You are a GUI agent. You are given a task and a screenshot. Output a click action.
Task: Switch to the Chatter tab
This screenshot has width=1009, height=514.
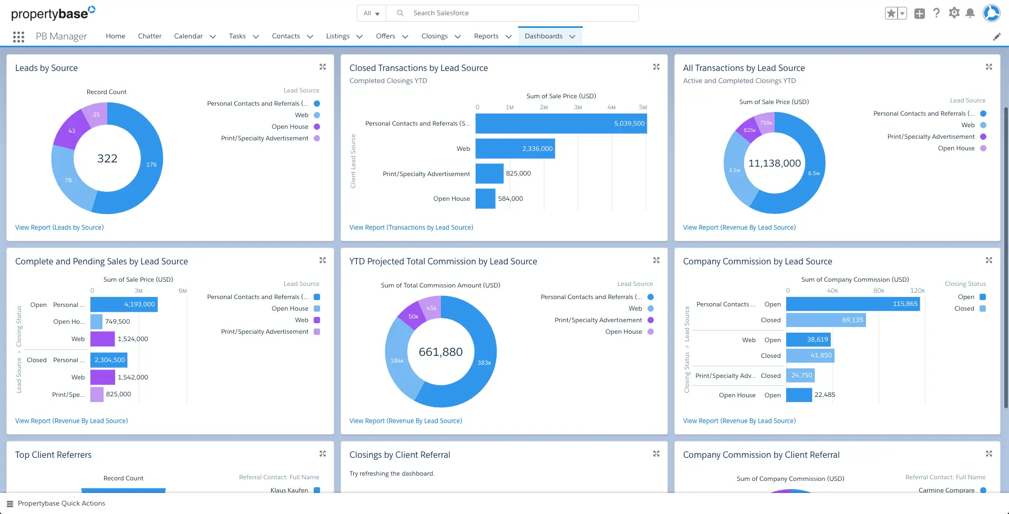point(150,36)
